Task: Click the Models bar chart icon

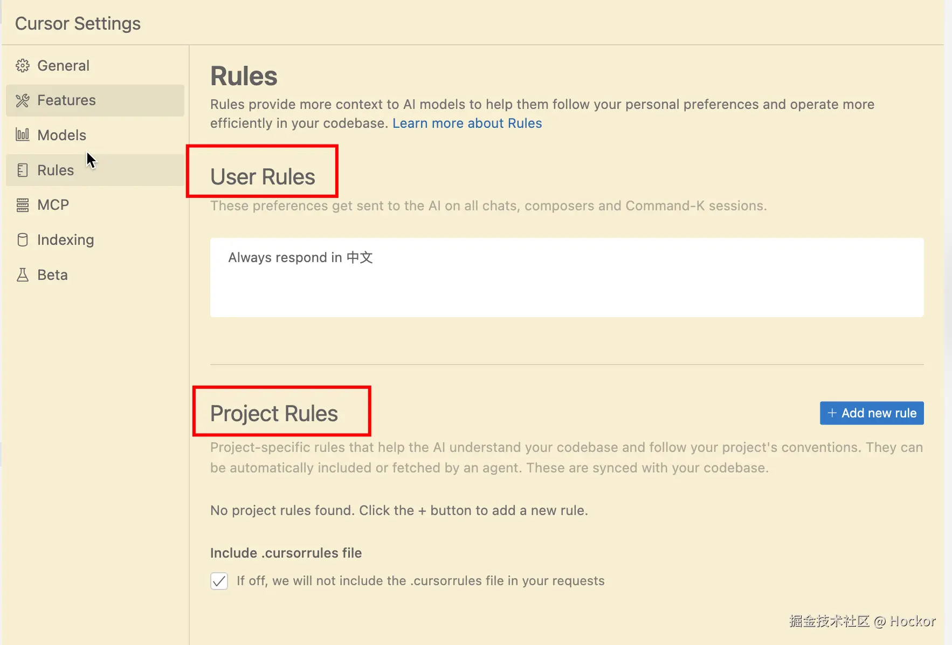Action: [x=23, y=135]
